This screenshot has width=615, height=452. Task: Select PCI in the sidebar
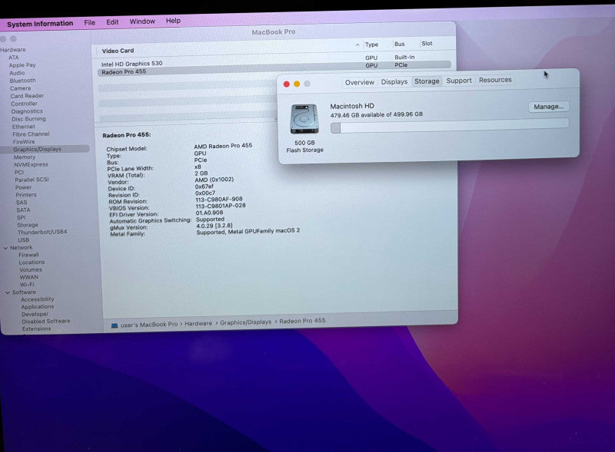[x=18, y=173]
